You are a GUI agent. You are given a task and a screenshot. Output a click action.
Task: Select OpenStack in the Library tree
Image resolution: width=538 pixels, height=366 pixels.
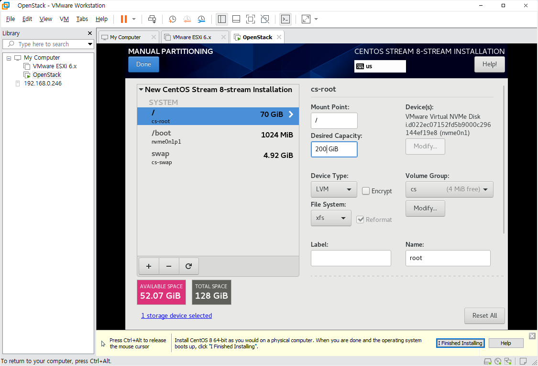pos(47,74)
